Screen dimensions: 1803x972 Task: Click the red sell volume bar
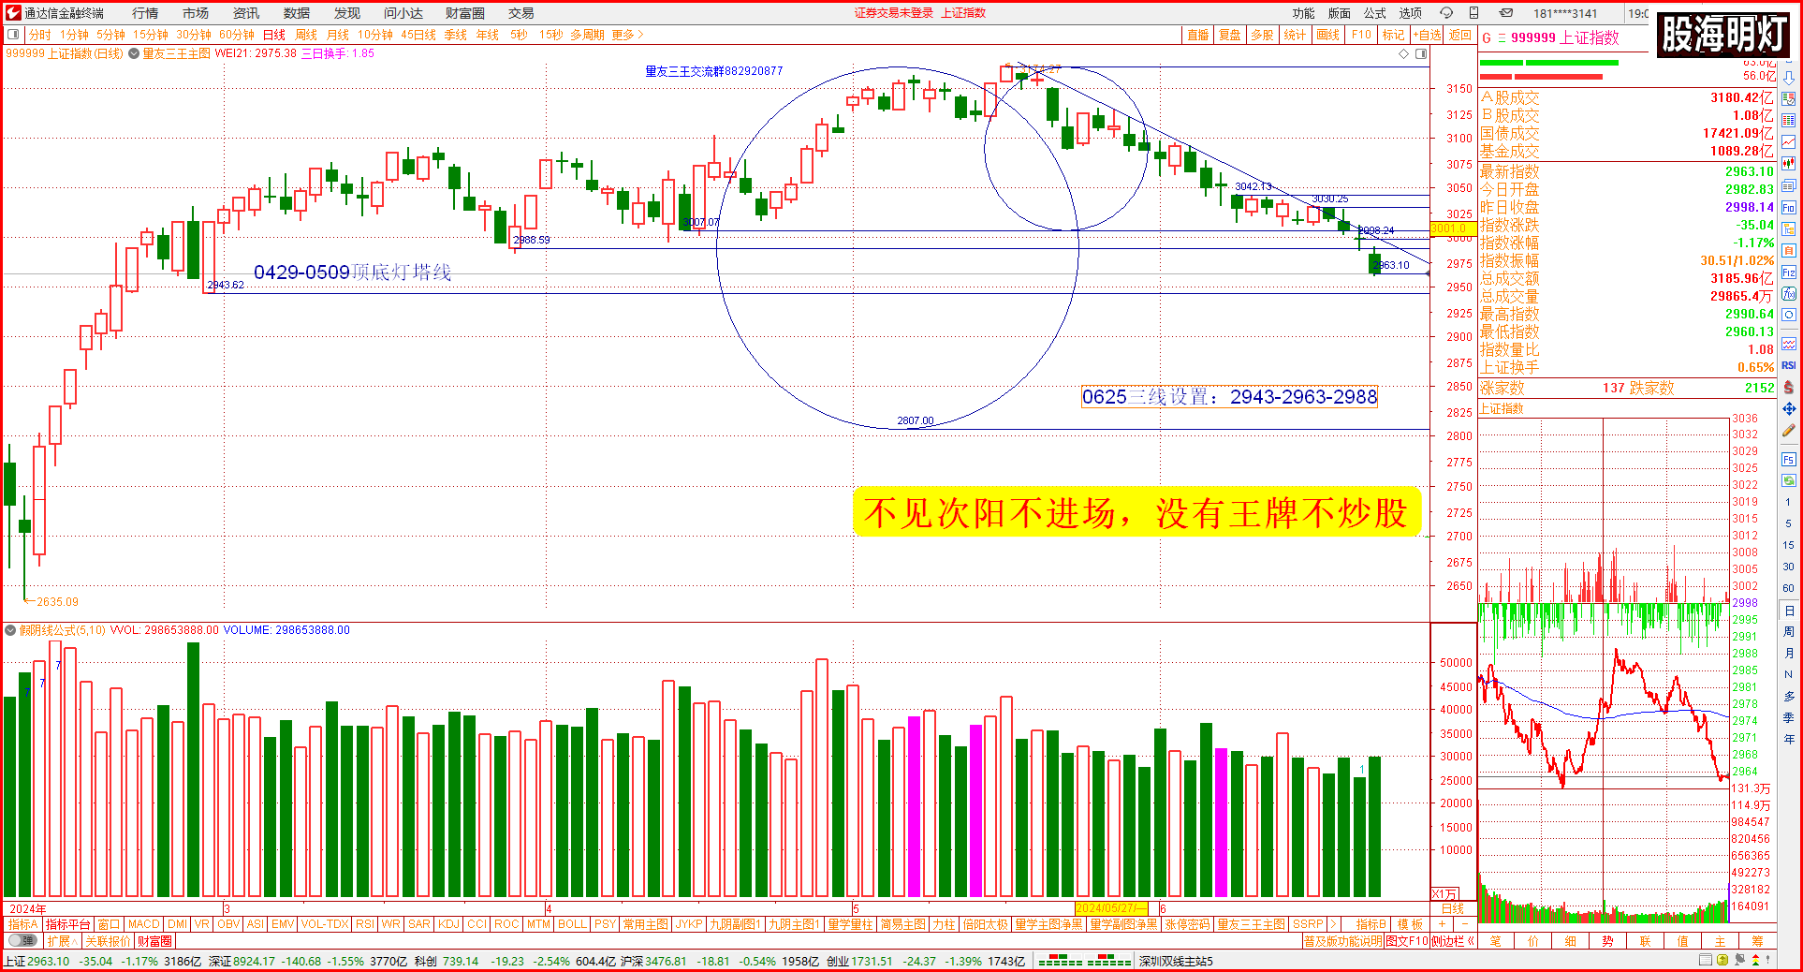(1542, 76)
